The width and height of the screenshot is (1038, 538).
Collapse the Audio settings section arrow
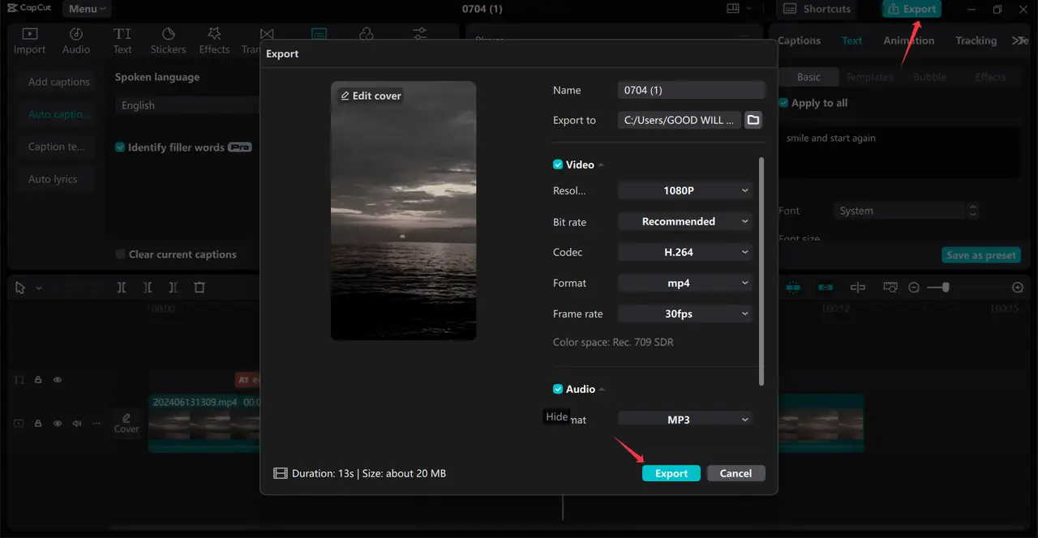pyautogui.click(x=603, y=390)
